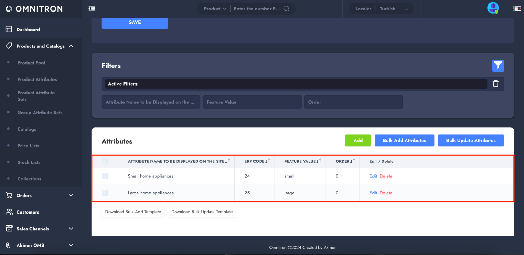Select the Small home appliances row checkbox
This screenshot has width=524, height=255.
[x=105, y=176]
